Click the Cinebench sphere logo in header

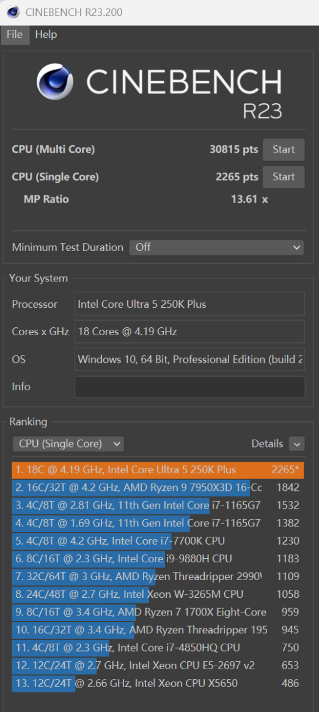pos(55,82)
